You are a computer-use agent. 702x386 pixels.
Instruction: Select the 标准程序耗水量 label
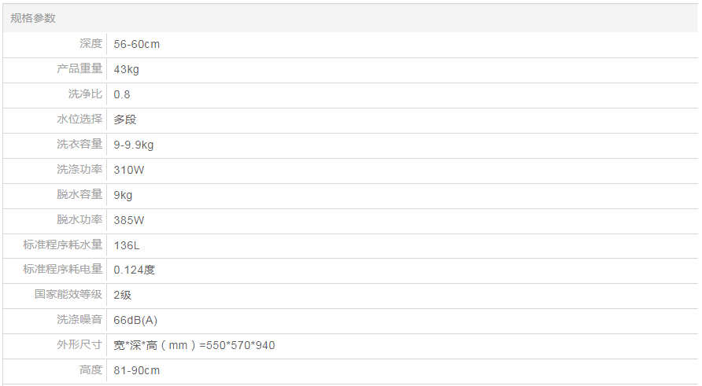63,245
